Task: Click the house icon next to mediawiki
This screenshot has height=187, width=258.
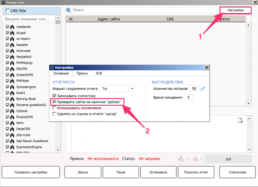Action: (x=12, y=27)
